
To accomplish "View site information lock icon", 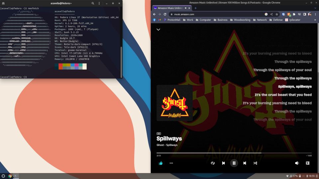I will coord(172,14).
